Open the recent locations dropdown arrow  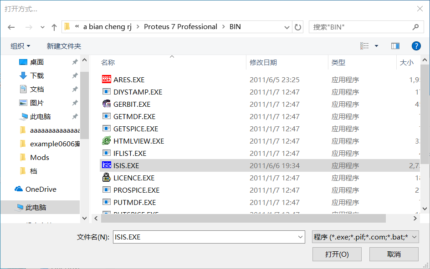[x=42, y=27]
